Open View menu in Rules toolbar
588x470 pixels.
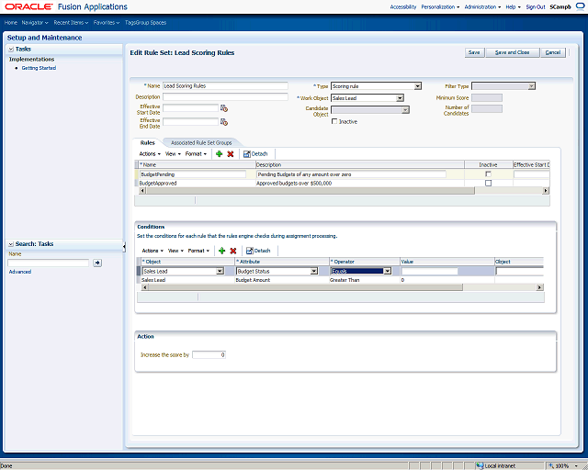[x=173, y=153]
